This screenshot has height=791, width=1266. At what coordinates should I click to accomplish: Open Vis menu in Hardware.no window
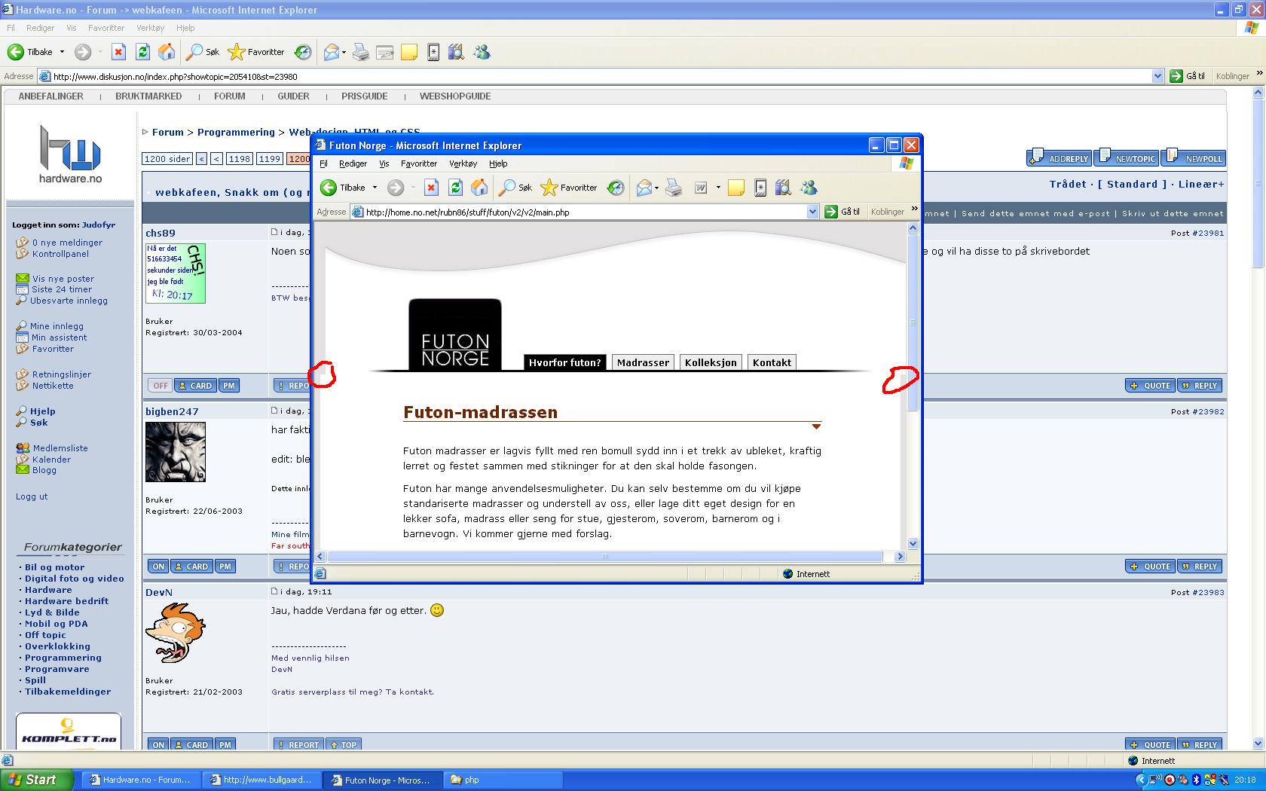click(x=72, y=28)
